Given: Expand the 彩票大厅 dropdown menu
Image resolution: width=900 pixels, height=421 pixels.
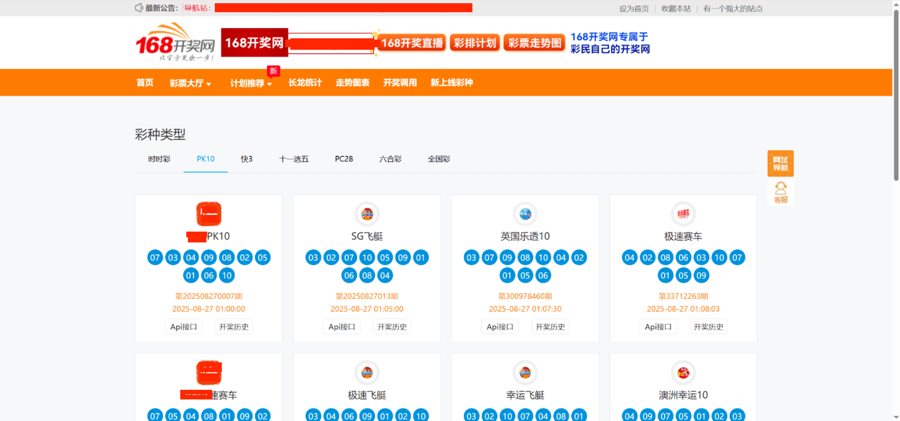Looking at the screenshot, I should (190, 83).
